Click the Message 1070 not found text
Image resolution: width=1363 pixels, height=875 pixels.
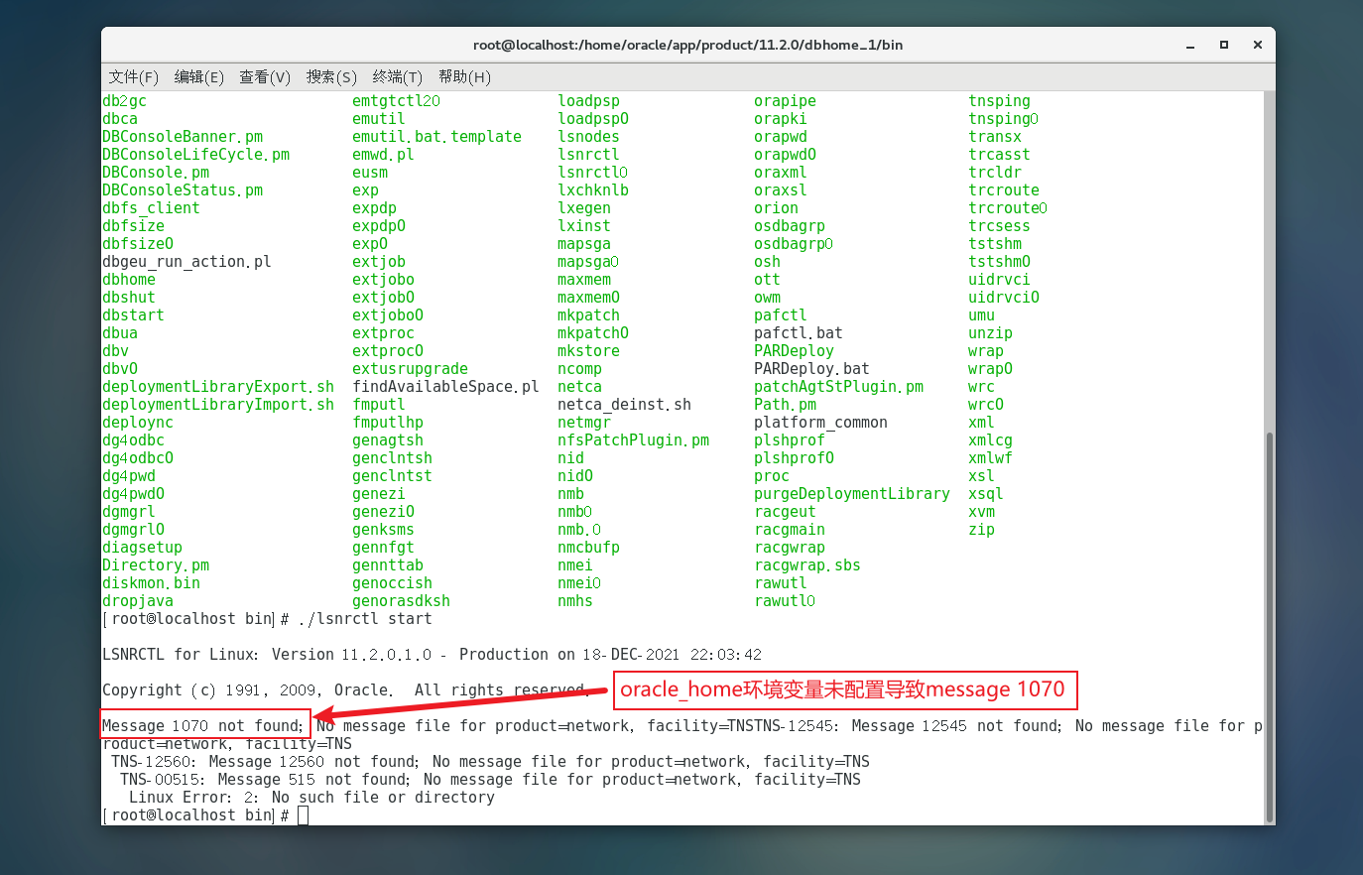(203, 726)
